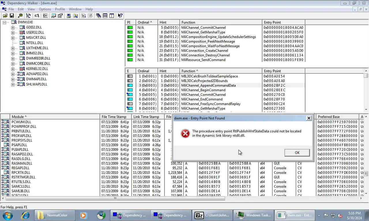Click the Cascade windows toolbar icon
The height and width of the screenshot is (221, 369).
pos(99,16)
